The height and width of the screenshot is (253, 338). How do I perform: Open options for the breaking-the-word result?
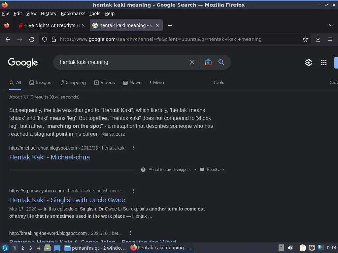pyautogui.click(x=130, y=233)
